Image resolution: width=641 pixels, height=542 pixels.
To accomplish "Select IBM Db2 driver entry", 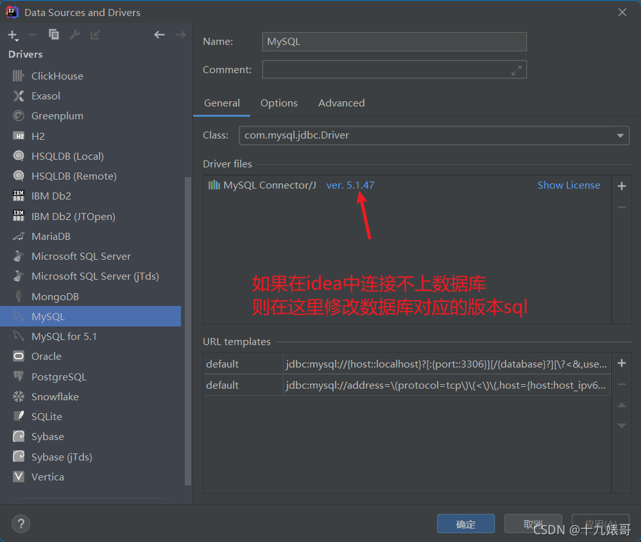I will pos(90,196).
